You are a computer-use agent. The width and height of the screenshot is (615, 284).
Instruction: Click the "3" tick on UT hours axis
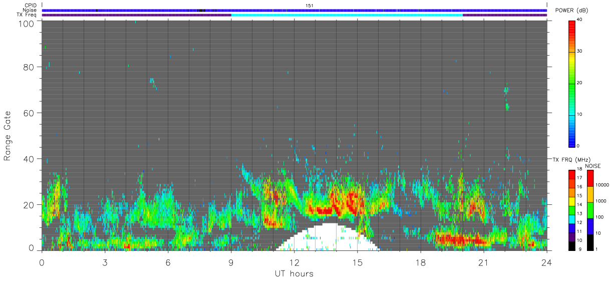point(105,261)
